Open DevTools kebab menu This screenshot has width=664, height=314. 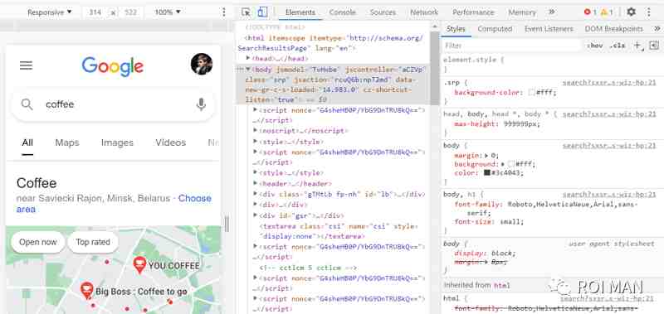[x=648, y=12]
